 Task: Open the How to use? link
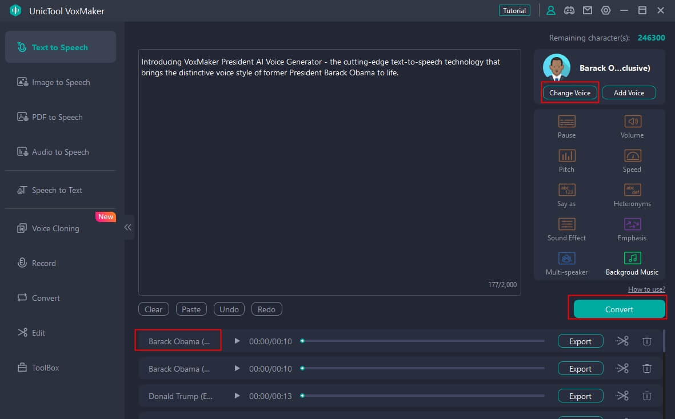click(x=646, y=289)
